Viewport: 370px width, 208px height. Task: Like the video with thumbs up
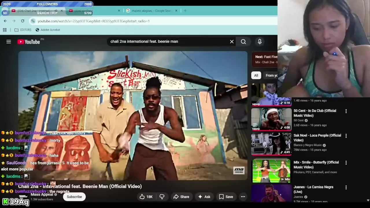point(146,197)
